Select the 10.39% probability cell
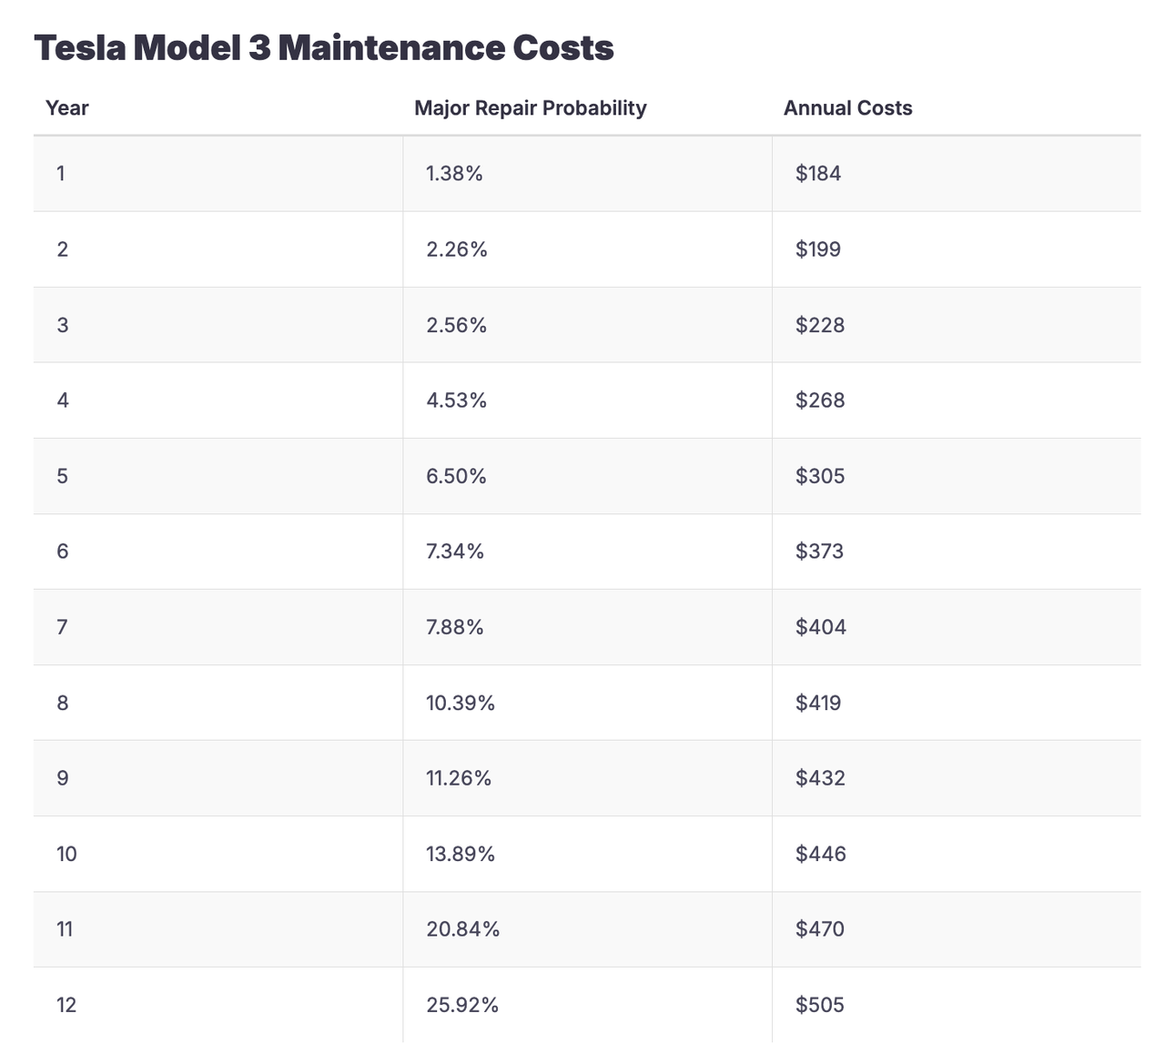1165x1064 pixels. [461, 703]
